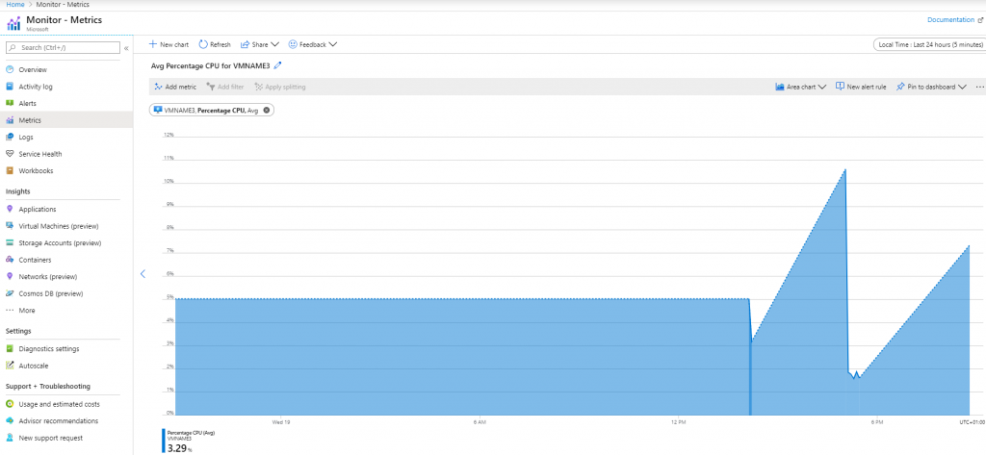Viewport: 986px width, 455px height.
Task: Click the 3.29 % average value
Action: coord(179,448)
